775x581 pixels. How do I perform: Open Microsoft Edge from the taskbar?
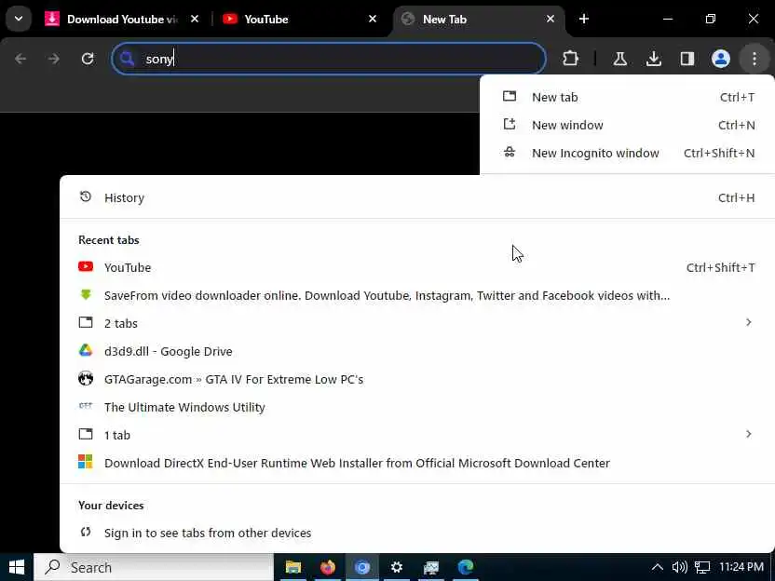coord(466,567)
